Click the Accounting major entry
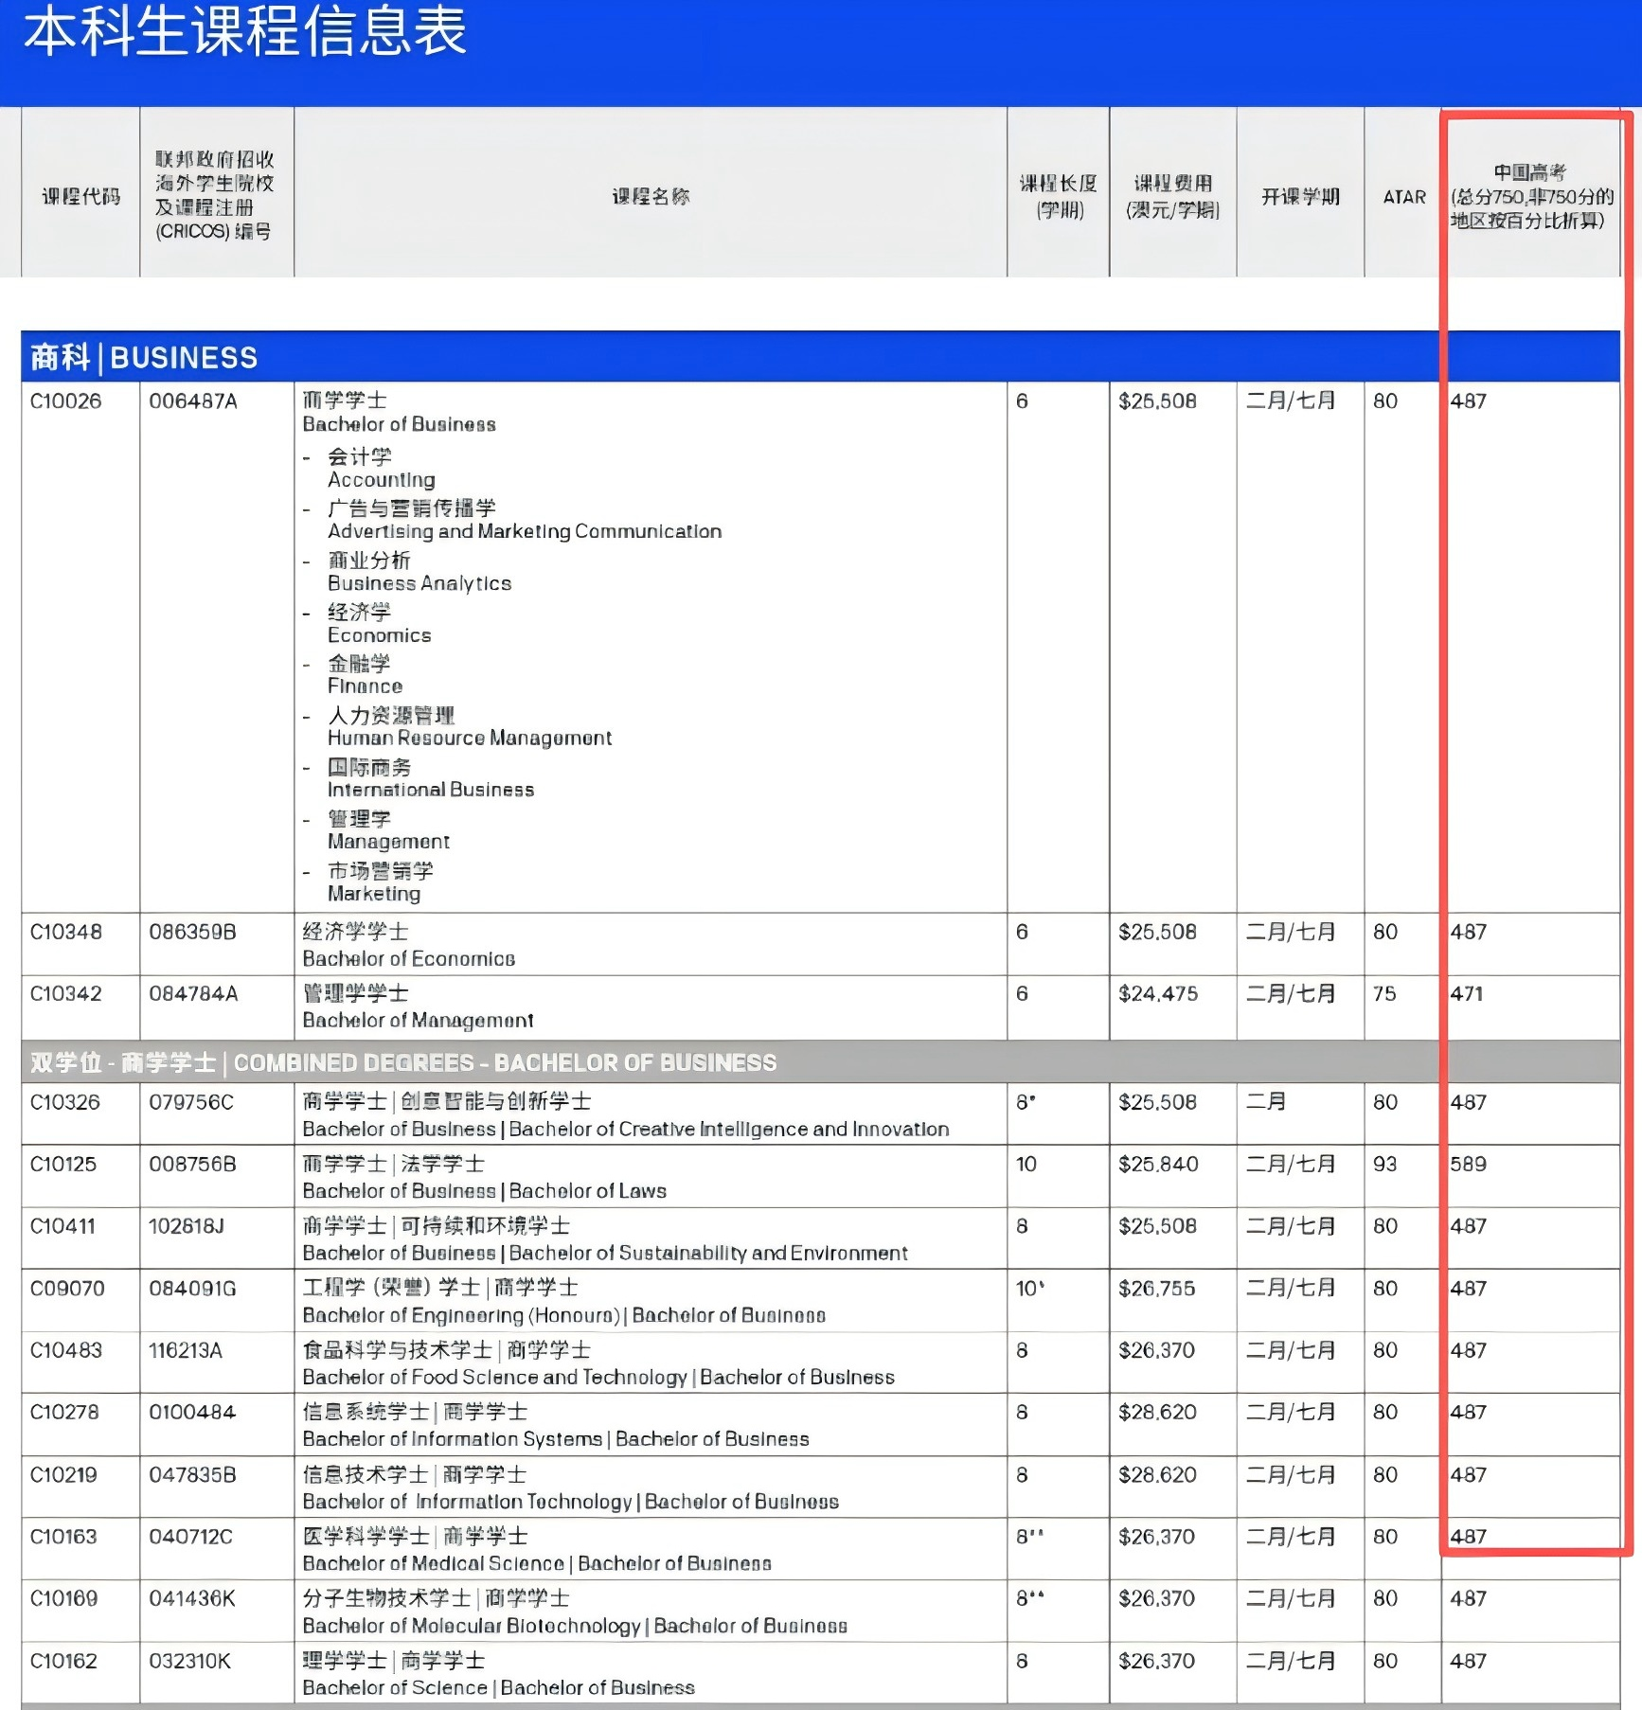The image size is (1642, 1710). point(381,480)
